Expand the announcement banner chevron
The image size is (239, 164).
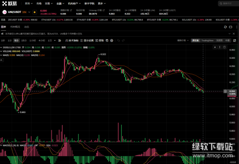tap(229, 34)
